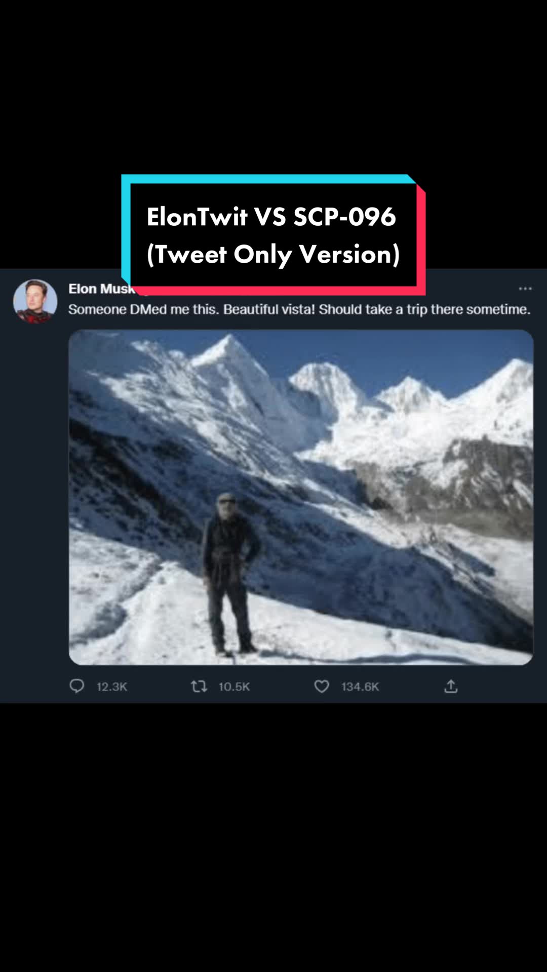547x972 pixels.
Task: Open the three-dot more options menu
Action: point(525,289)
